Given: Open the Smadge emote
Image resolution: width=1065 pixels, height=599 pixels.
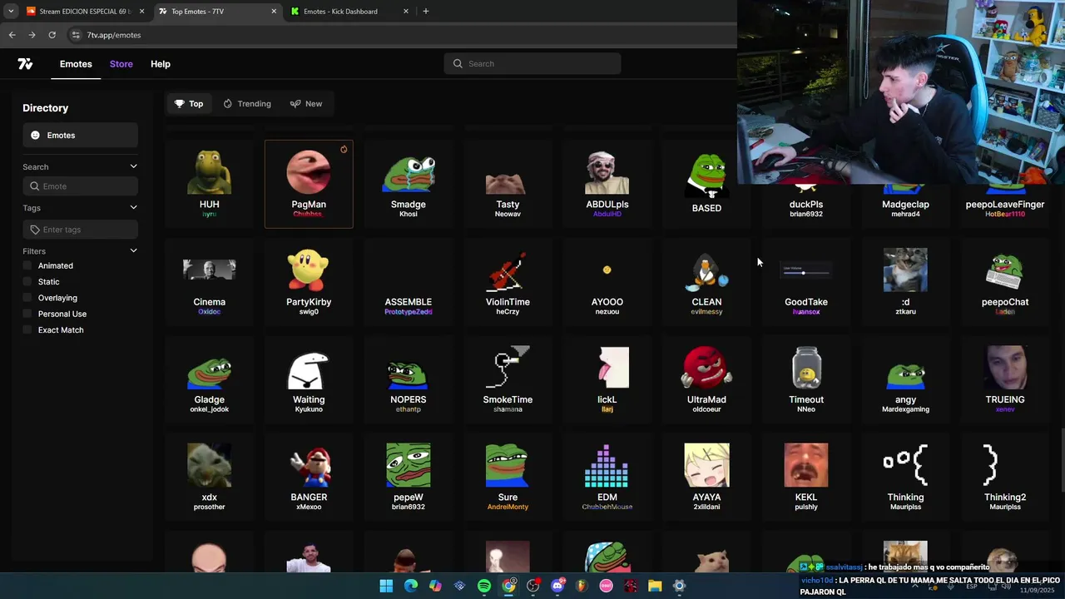Looking at the screenshot, I should tap(408, 184).
